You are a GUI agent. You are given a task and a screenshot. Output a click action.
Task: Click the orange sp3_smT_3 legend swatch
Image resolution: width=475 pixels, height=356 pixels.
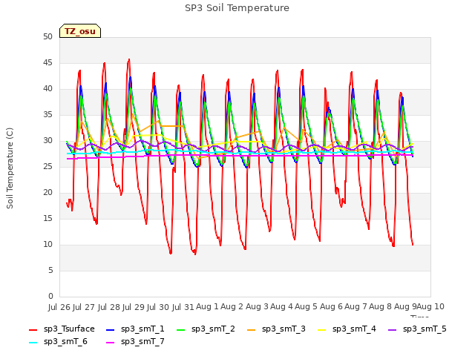[x=252, y=329]
